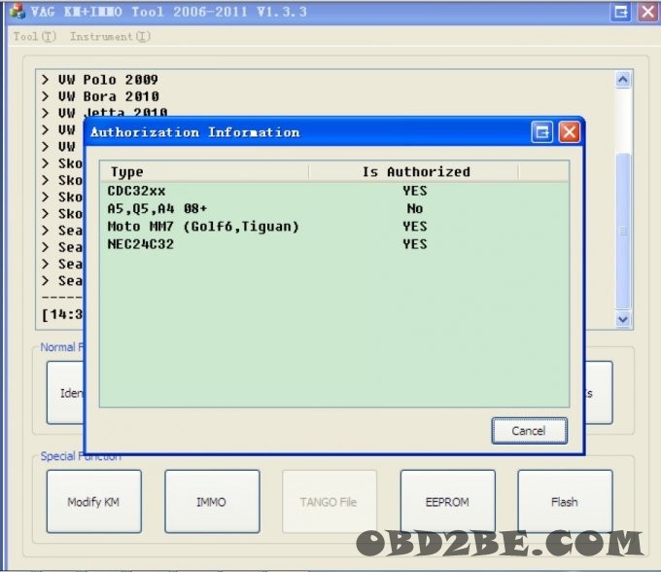Select the VW Polo 2009 log line
Screen dimensions: 661x572
point(100,80)
